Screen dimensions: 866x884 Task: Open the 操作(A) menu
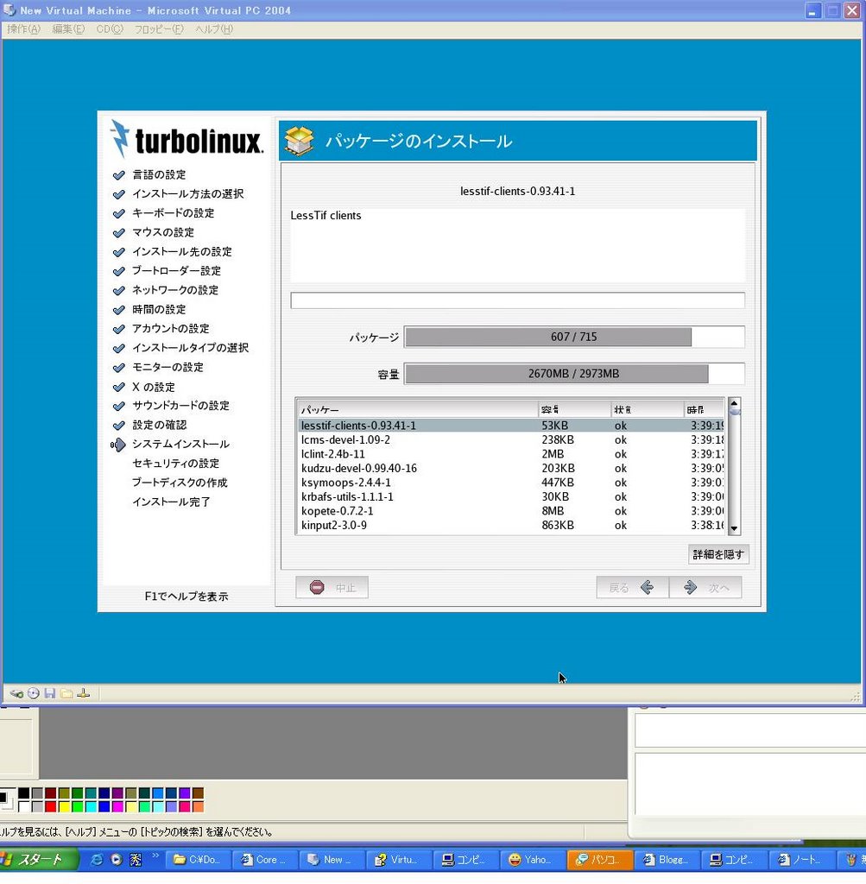[23, 28]
